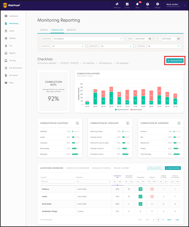The width and height of the screenshot is (189, 227).
Task: Open Fire section in sidebar
Action: point(10,46)
